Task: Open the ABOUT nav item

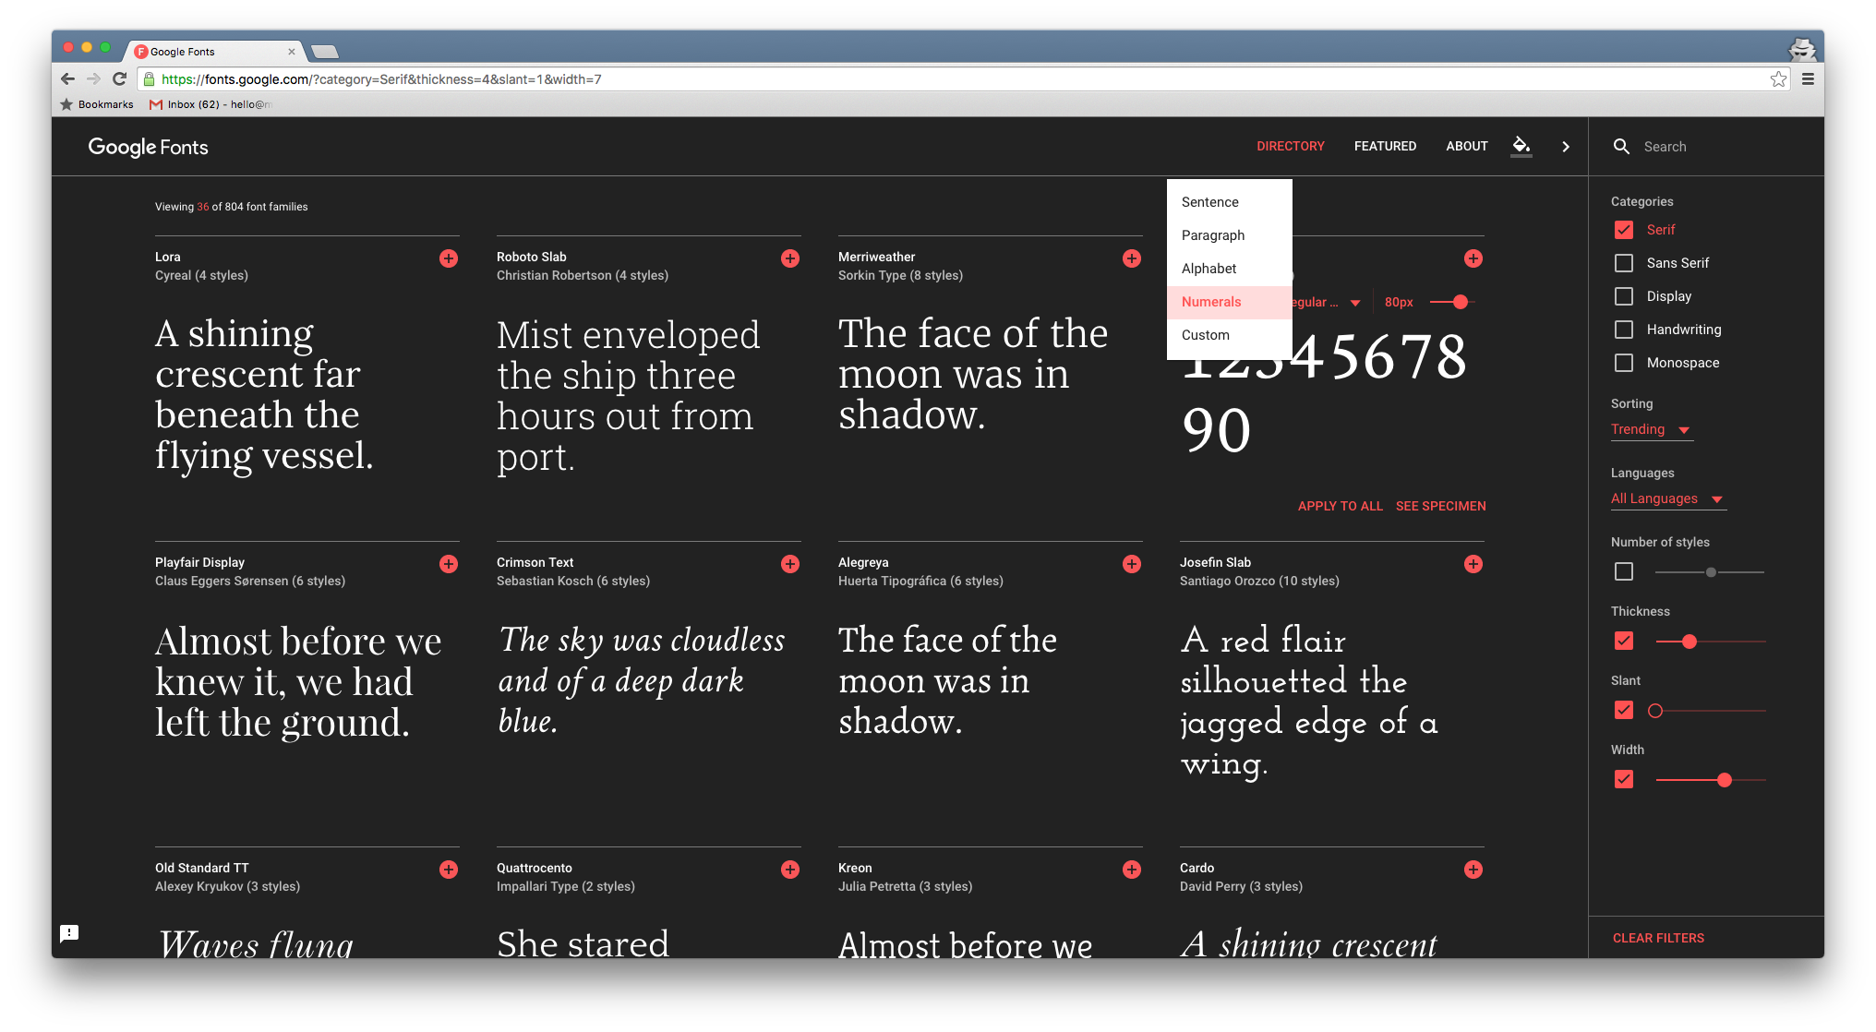Action: click(x=1467, y=147)
